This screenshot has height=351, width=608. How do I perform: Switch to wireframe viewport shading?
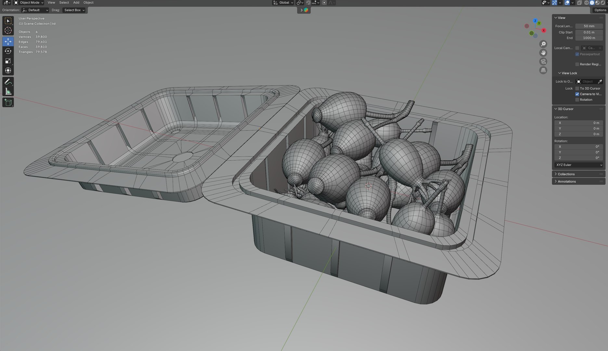coord(587,3)
